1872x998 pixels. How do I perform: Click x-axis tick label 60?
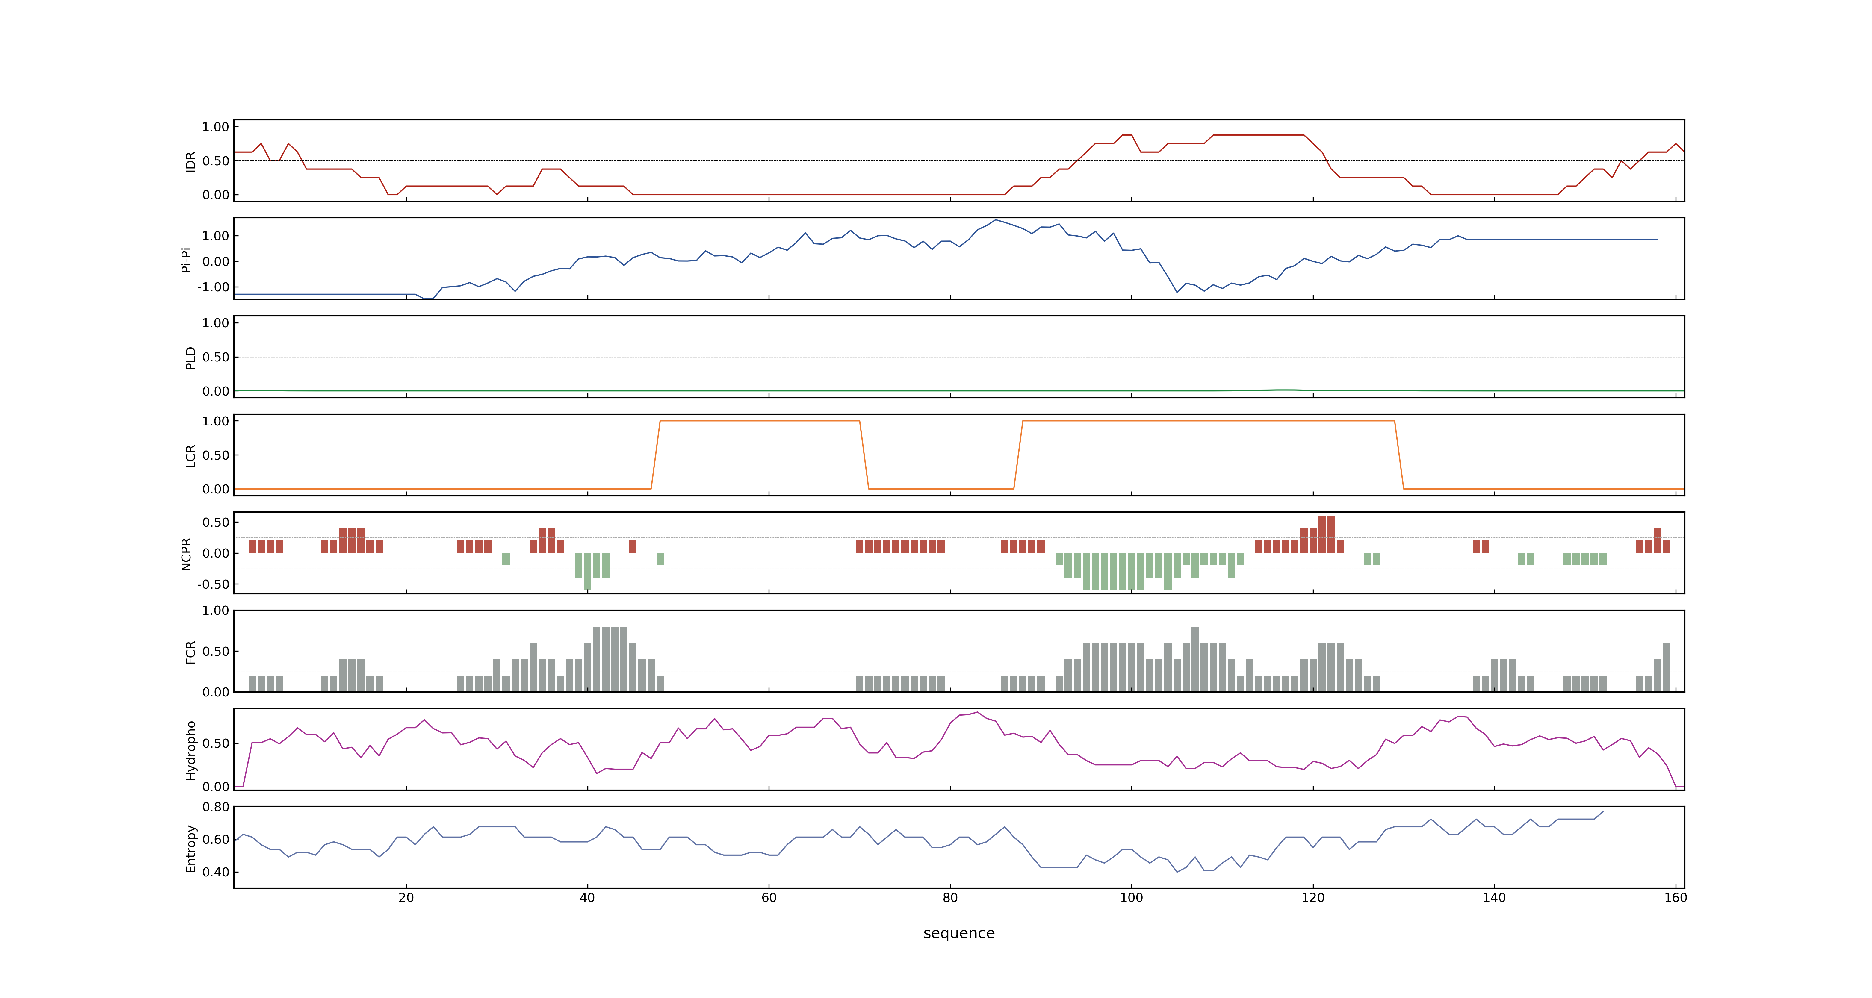tap(769, 898)
